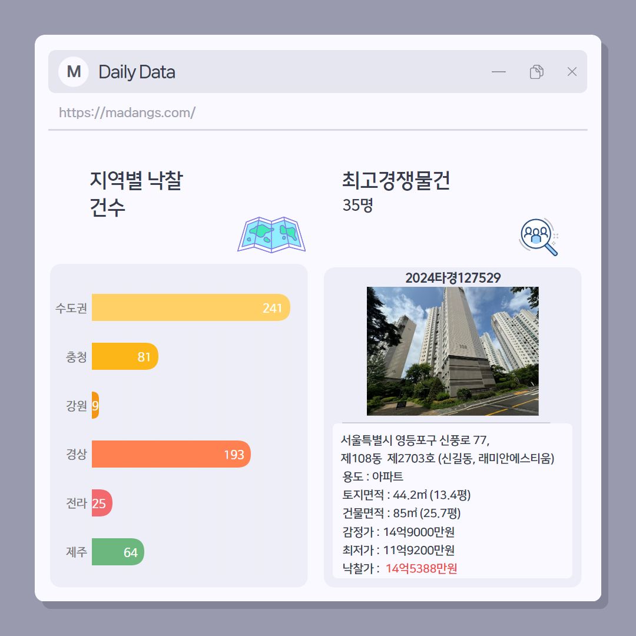The height and width of the screenshot is (636, 636).
Task: Click address line 서울특별시 영등포구 신풍로 77
Action: click(x=415, y=440)
